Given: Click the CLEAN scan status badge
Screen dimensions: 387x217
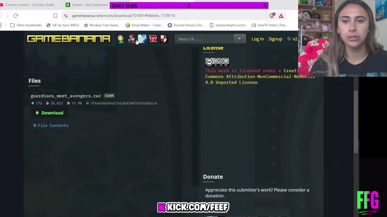Looking at the screenshot, I should 109,96.
